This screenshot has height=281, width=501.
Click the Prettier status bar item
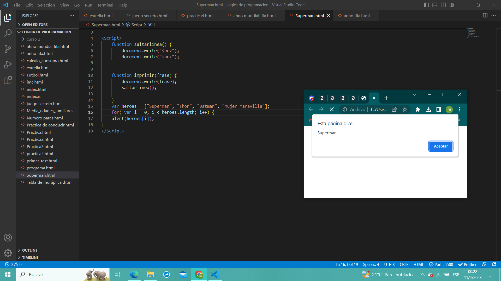pyautogui.click(x=467, y=264)
